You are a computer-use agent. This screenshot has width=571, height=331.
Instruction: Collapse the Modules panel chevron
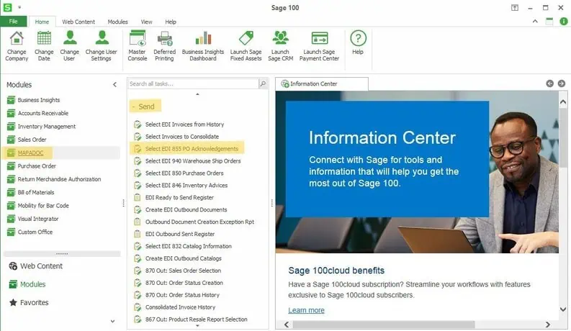click(x=114, y=85)
